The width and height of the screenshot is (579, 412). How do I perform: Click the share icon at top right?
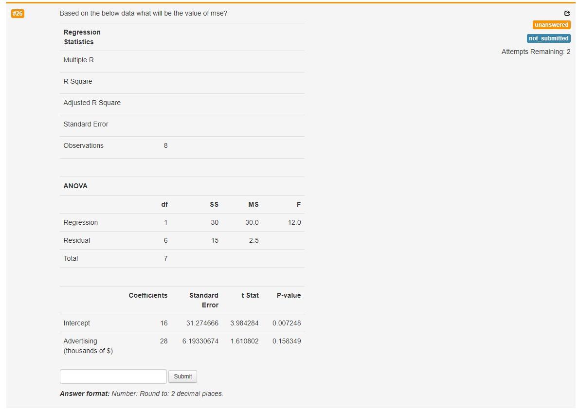pos(567,13)
